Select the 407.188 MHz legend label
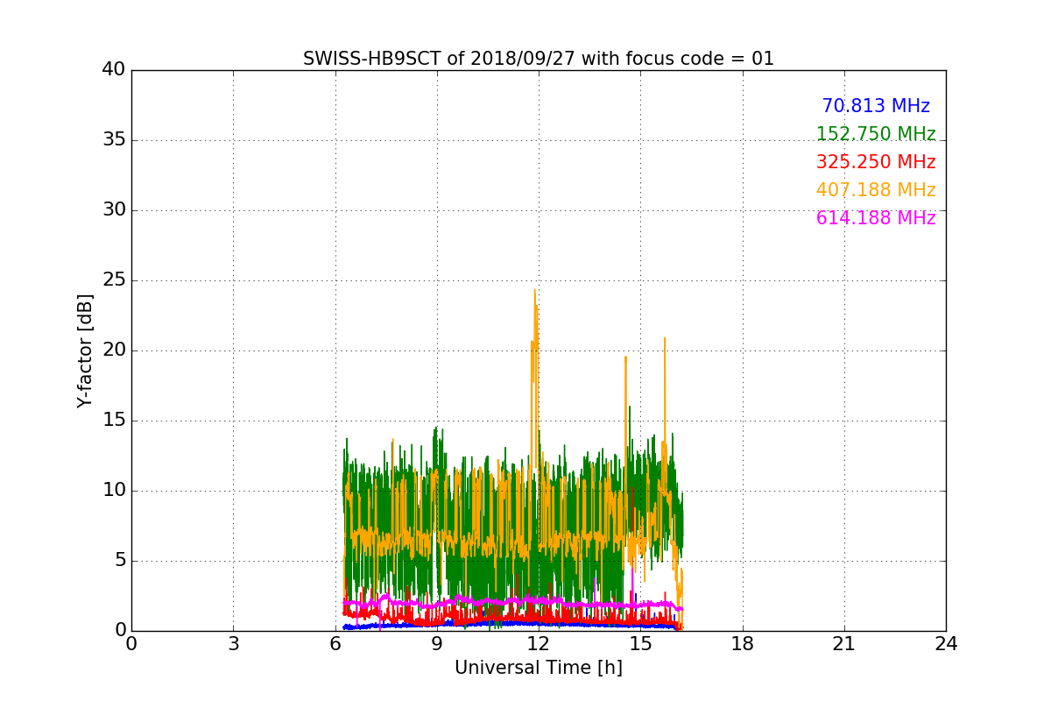Image resolution: width=1051 pixels, height=701 pixels. tap(876, 190)
